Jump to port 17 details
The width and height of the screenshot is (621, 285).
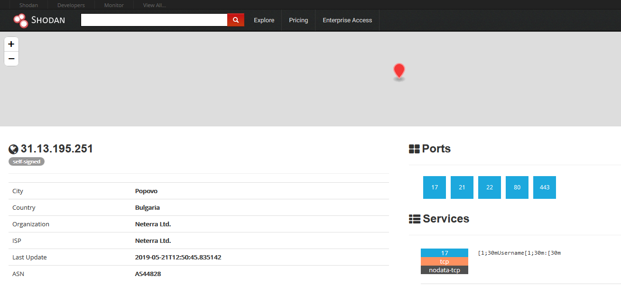click(x=435, y=187)
